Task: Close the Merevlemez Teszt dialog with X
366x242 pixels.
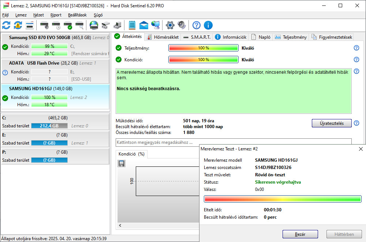Action: (x=361, y=149)
